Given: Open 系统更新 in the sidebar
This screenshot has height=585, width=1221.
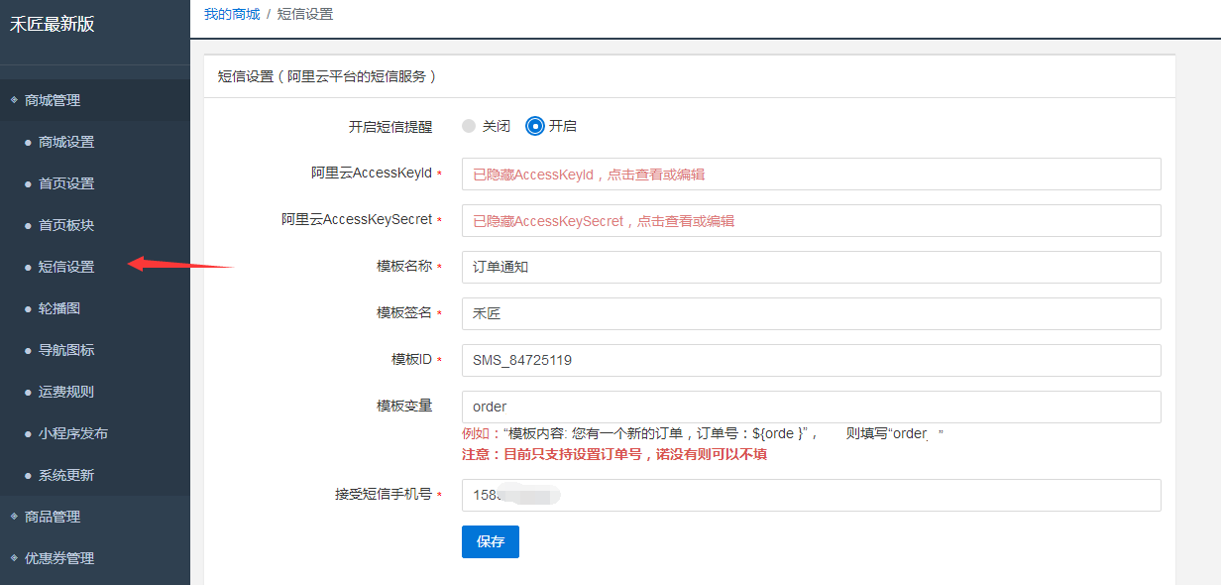Looking at the screenshot, I should point(66,475).
